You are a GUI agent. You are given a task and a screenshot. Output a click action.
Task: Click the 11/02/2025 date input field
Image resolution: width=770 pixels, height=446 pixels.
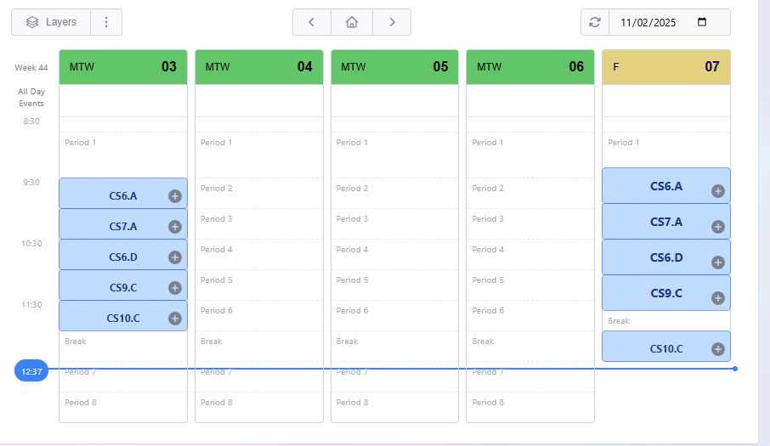point(650,22)
